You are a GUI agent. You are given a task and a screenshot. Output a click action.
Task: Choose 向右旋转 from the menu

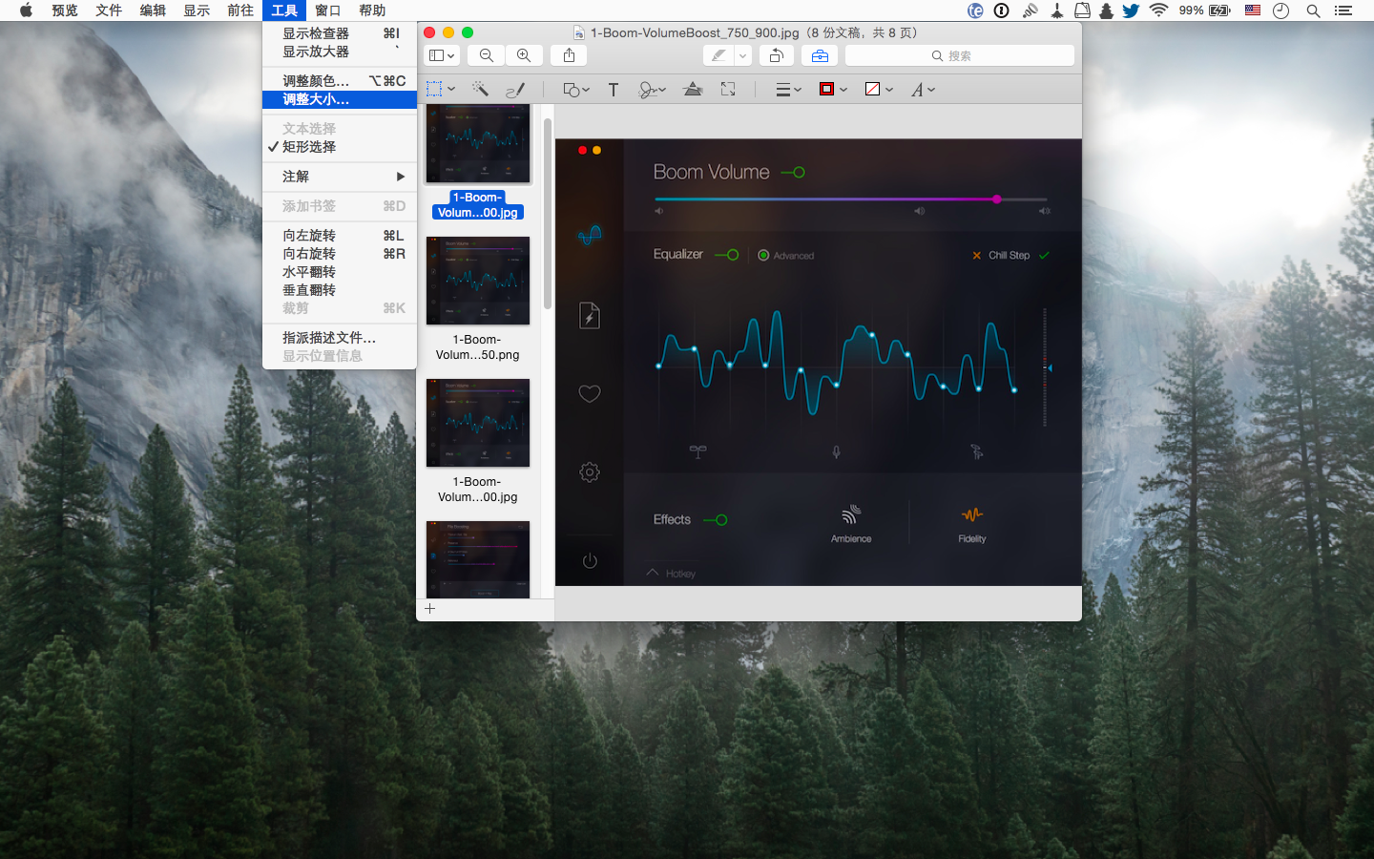340,254
